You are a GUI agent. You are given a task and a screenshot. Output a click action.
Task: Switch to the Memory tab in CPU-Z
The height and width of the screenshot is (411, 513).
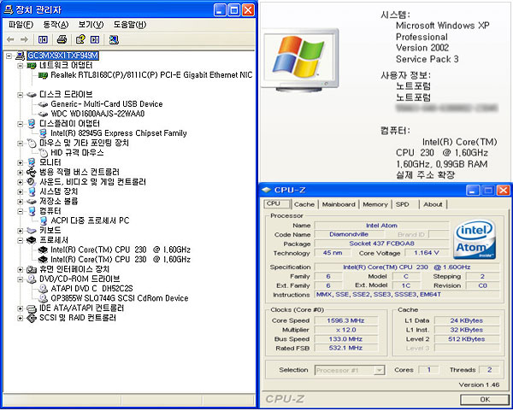(x=375, y=204)
